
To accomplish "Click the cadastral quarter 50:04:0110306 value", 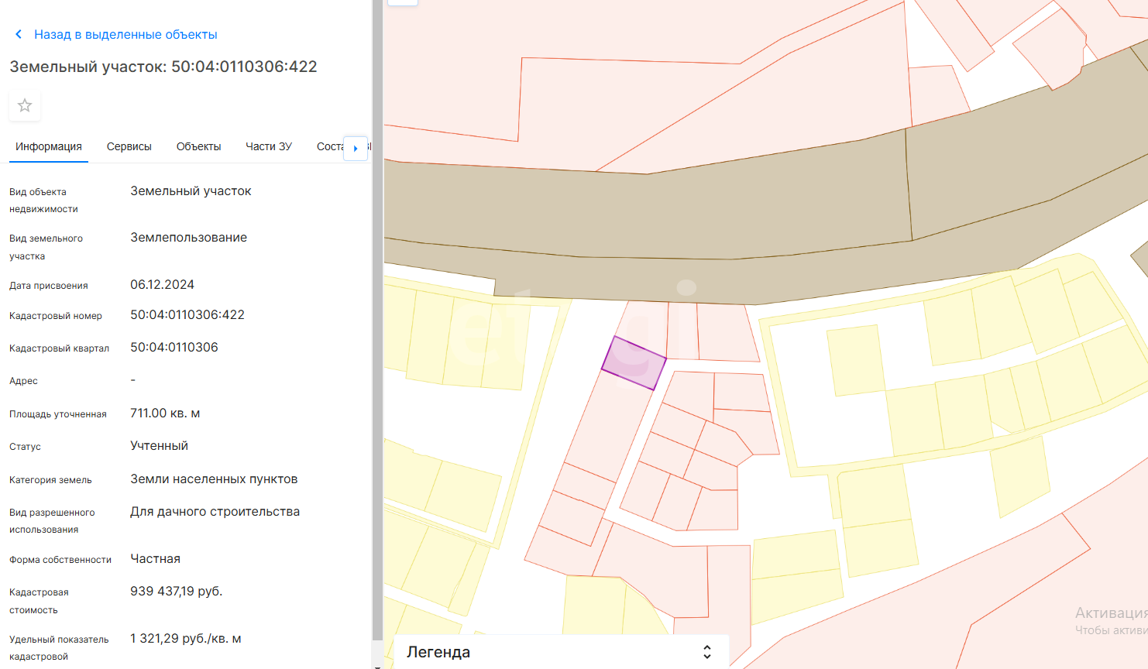I will coord(174,348).
